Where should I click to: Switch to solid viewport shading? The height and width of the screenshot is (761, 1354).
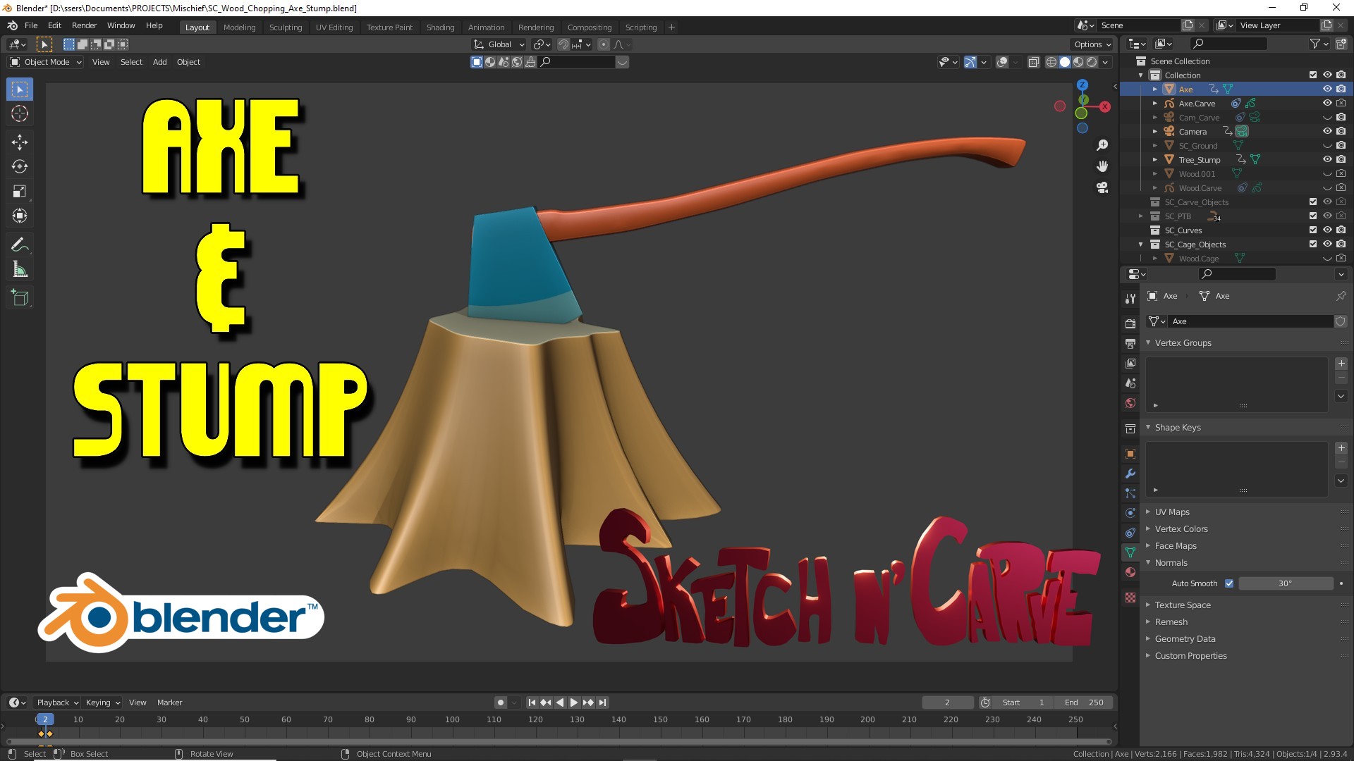pos(1065,62)
